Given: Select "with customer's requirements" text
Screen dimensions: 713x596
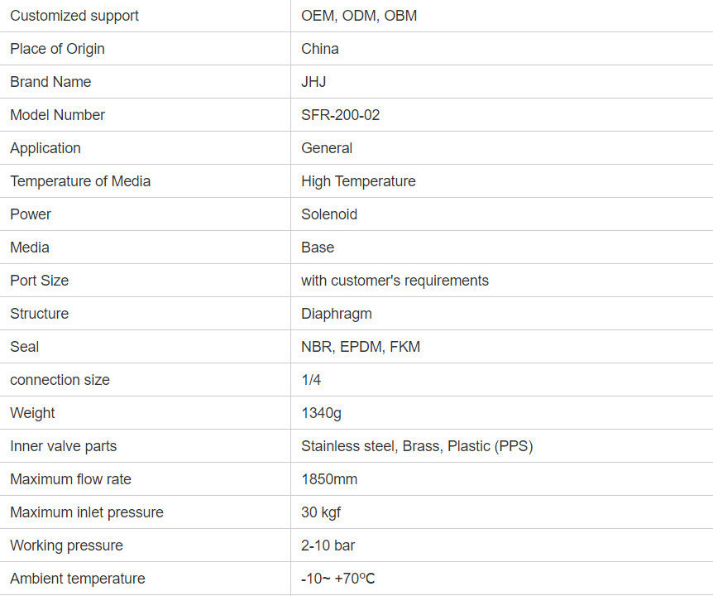Looking at the screenshot, I should [395, 281].
